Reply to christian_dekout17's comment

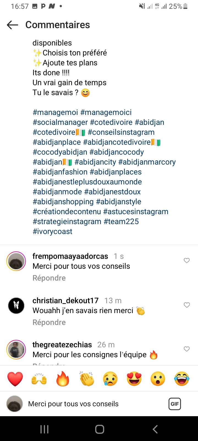49,322
